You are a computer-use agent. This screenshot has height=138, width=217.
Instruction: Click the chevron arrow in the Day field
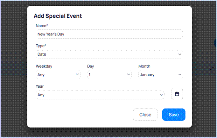[128, 75]
